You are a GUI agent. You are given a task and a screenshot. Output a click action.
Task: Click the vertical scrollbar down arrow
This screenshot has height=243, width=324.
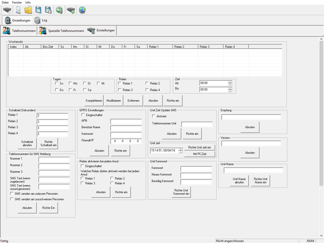click(x=321, y=236)
